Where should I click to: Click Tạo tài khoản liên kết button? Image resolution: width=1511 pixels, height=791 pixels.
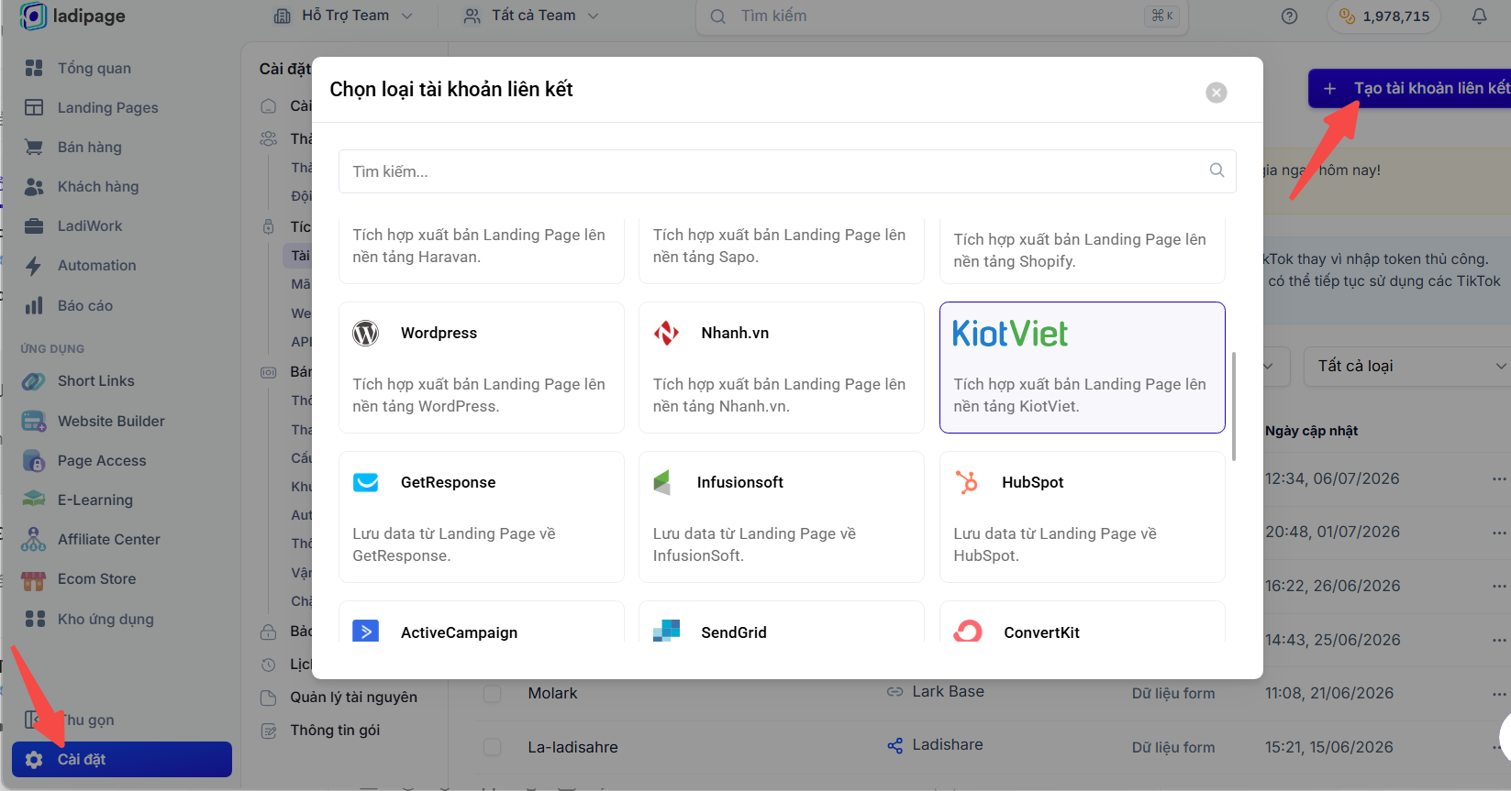(1409, 88)
